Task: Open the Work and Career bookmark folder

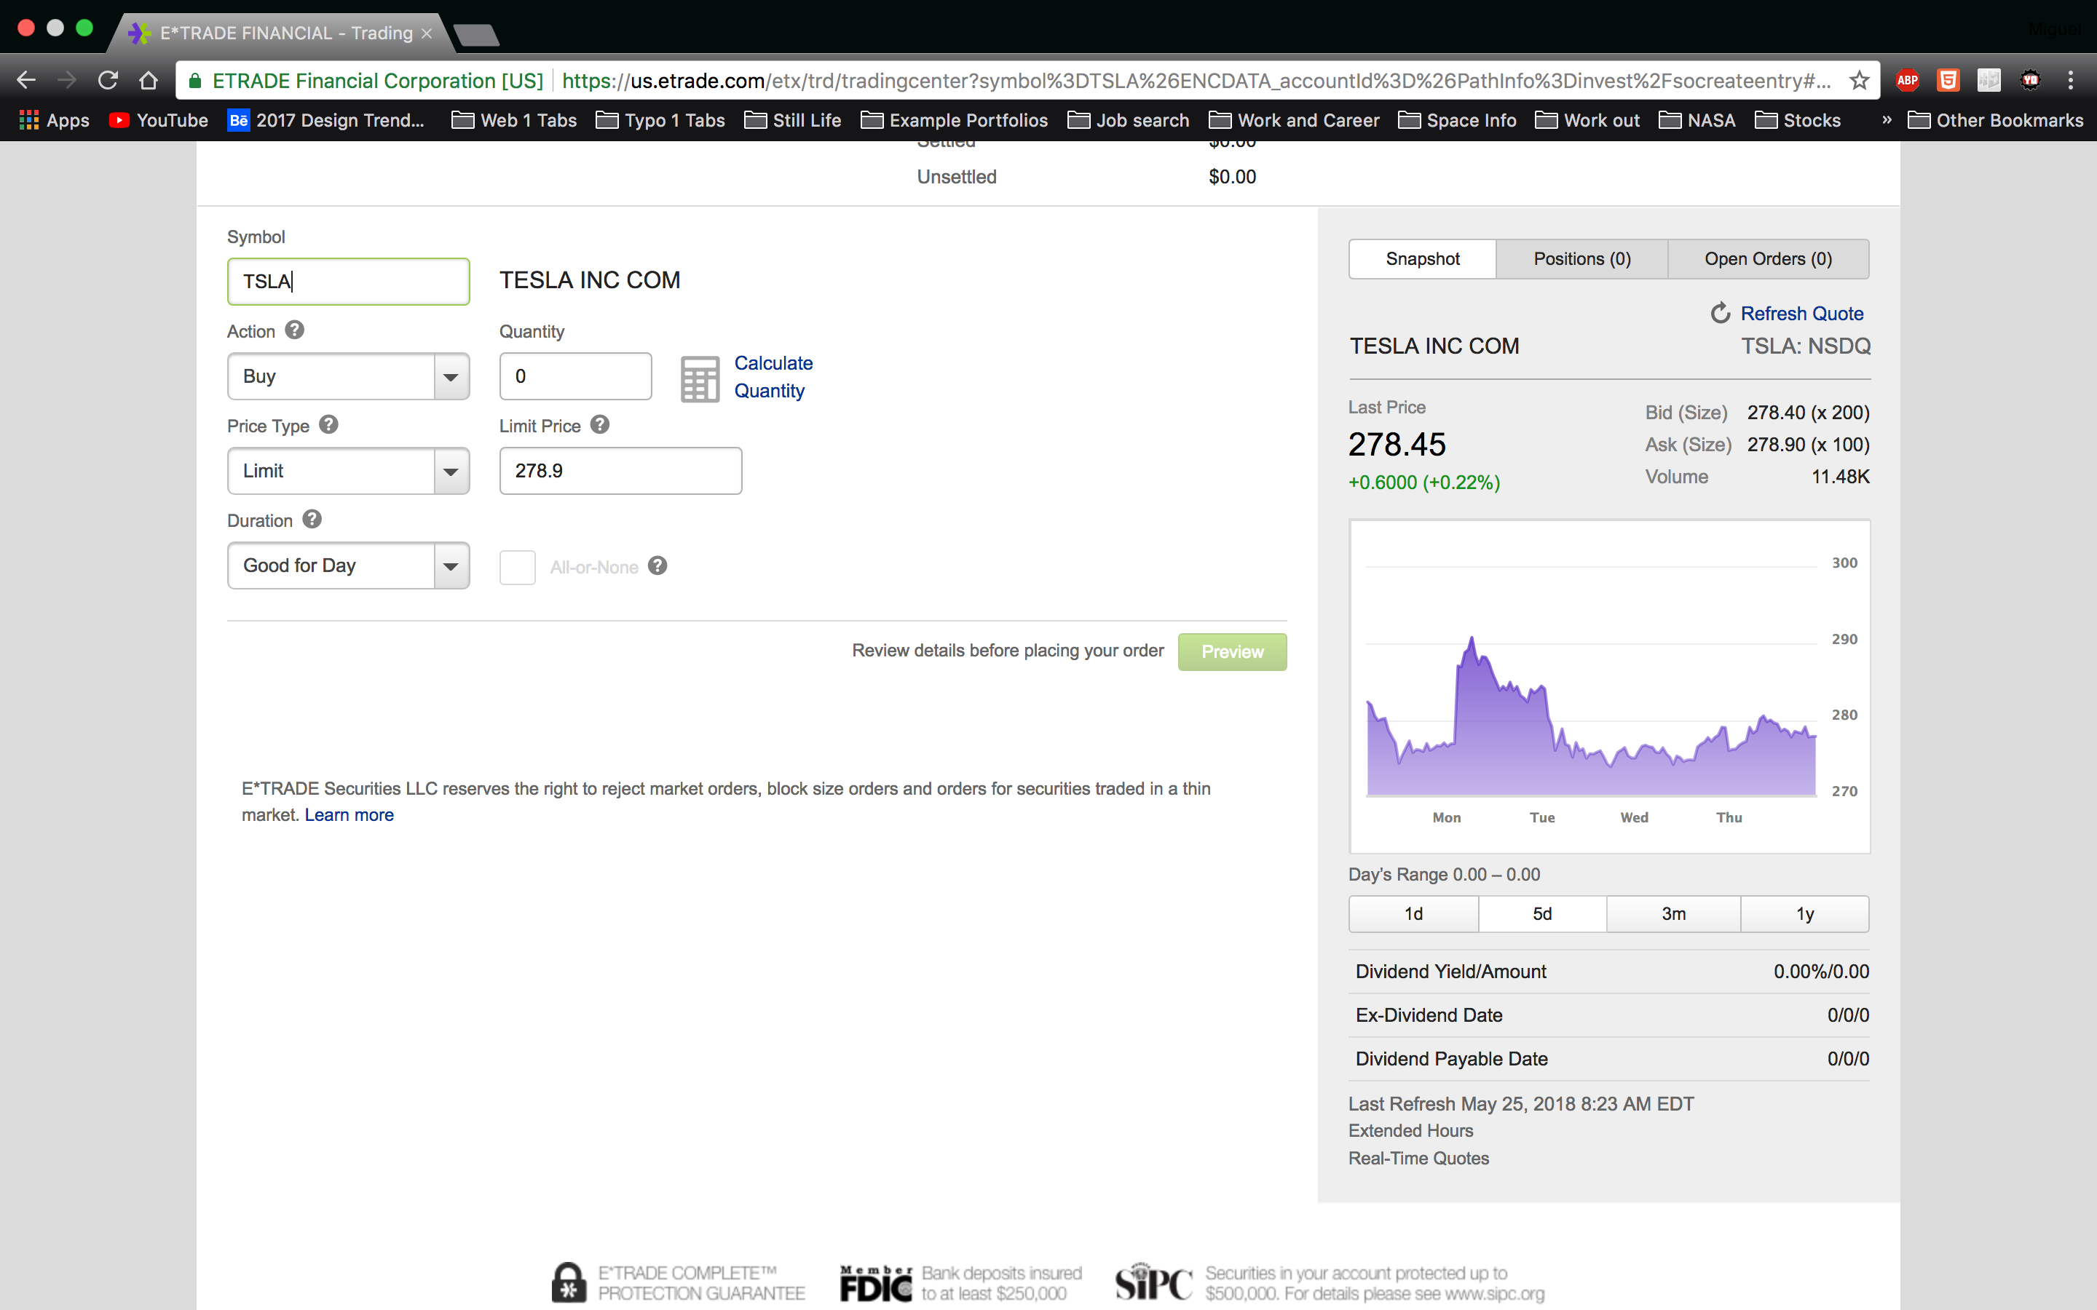Action: click(x=1294, y=120)
